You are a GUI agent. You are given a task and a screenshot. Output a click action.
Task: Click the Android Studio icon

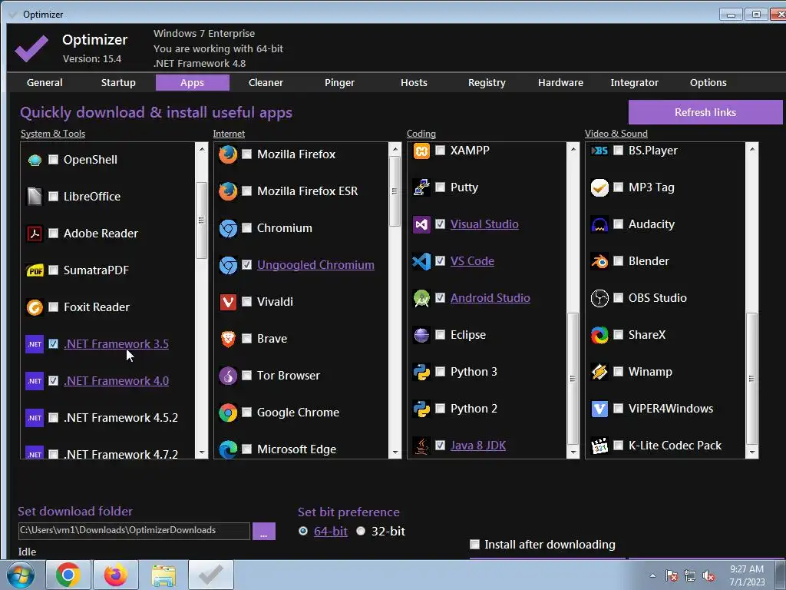click(x=421, y=298)
